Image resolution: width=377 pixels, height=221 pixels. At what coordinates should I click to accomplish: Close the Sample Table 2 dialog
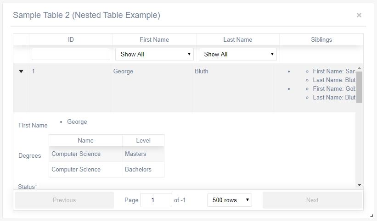pos(359,15)
